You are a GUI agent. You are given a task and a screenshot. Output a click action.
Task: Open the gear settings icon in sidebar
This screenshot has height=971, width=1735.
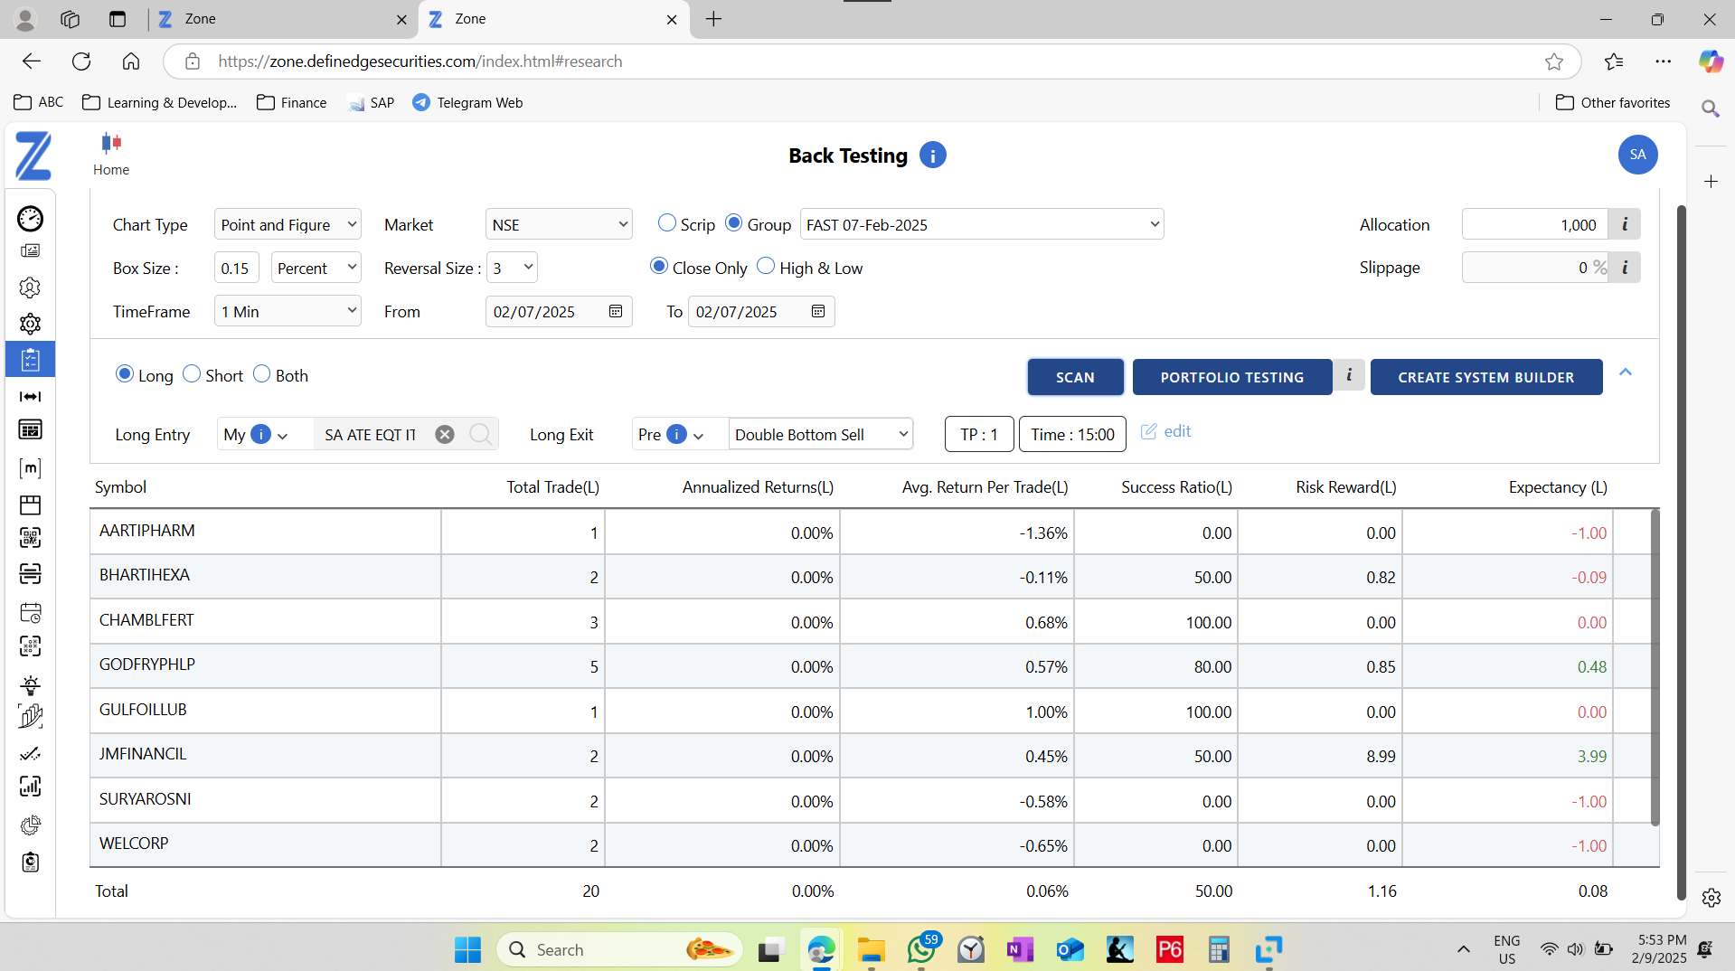(30, 324)
